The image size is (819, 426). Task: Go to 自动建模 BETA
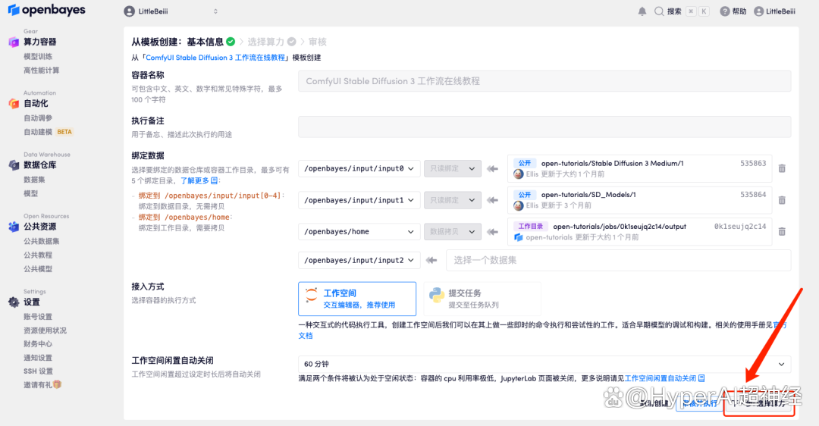pyautogui.click(x=48, y=132)
